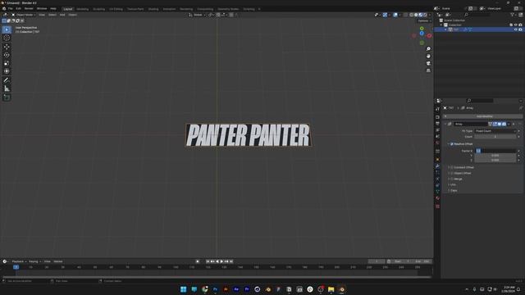The width and height of the screenshot is (525, 295).
Task: Open the Physics properties tab
Action: 437,179
